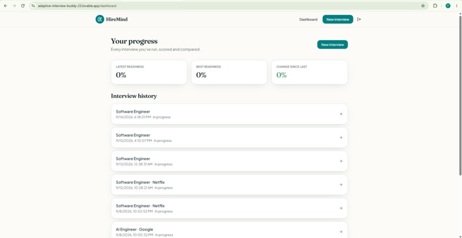
Task: Click the page vertical scrollbar thumb
Action: point(460,94)
